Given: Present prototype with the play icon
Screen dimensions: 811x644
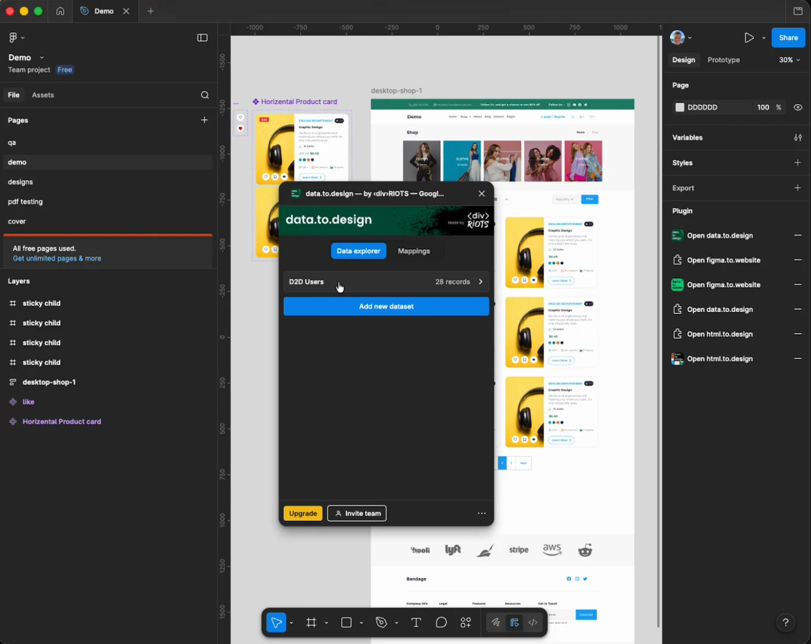Looking at the screenshot, I should [749, 38].
